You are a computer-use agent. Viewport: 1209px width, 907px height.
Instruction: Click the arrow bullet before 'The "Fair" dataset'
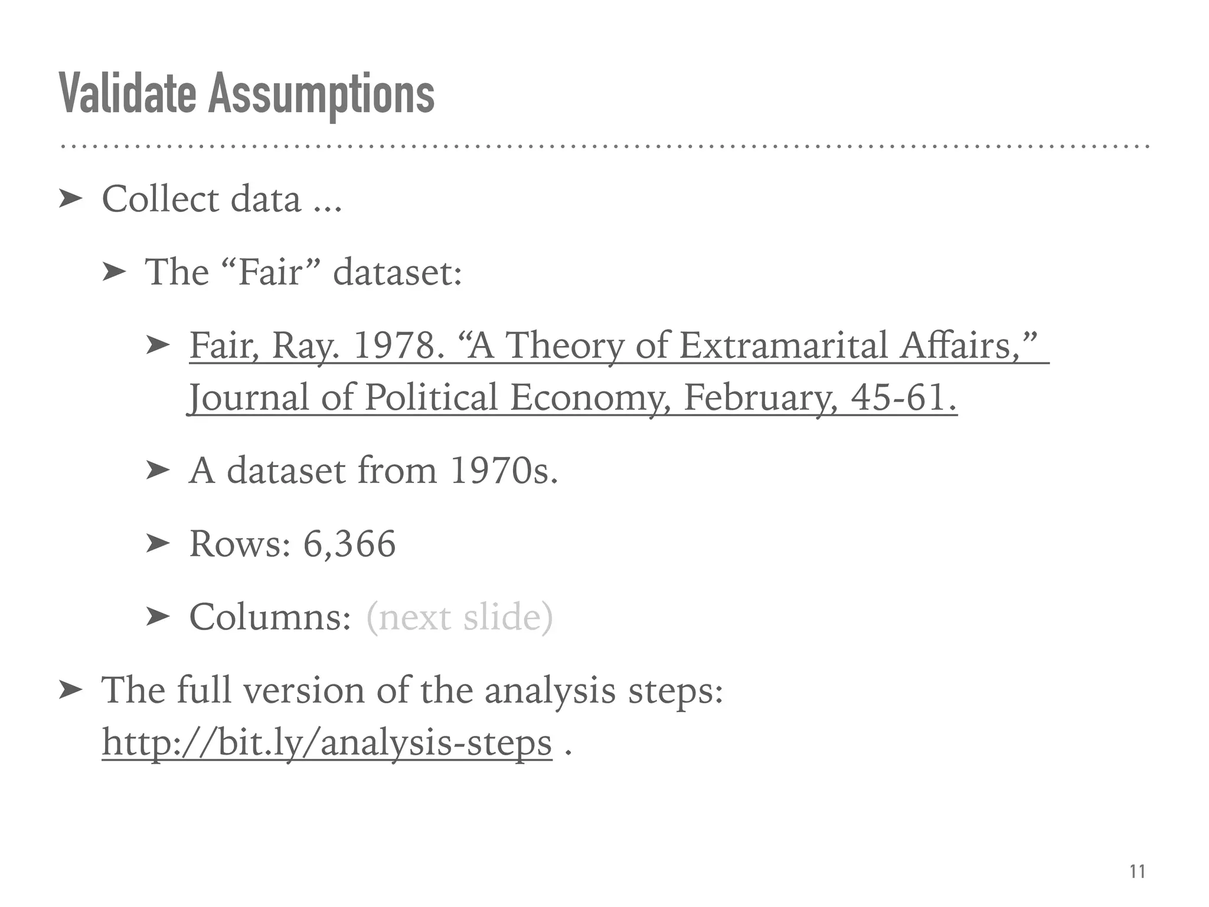(114, 272)
